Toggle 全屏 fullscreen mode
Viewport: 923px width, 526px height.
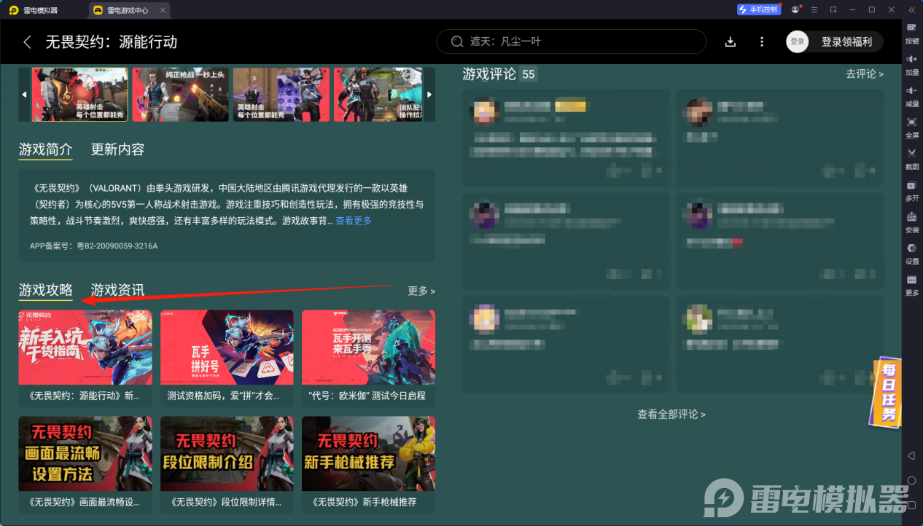click(x=912, y=127)
